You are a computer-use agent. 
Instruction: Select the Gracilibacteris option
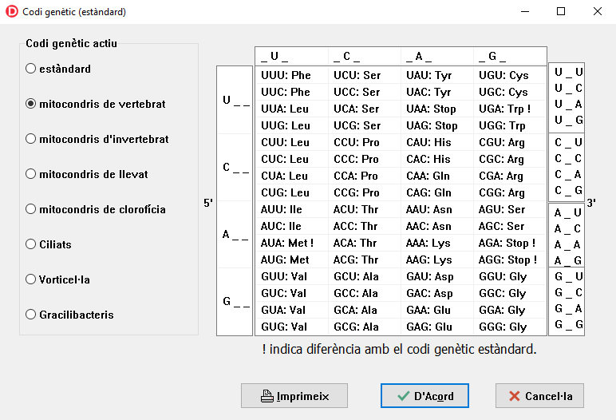click(x=31, y=315)
